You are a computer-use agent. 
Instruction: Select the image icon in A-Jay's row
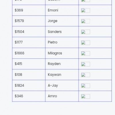[85, 86]
